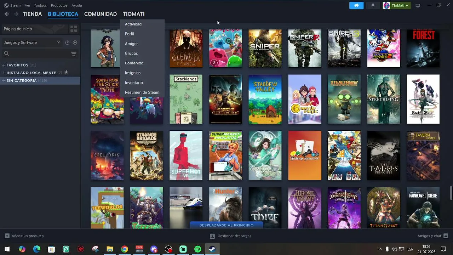Open the Ver menu
This screenshot has width=453, height=255.
pyautogui.click(x=28, y=5)
